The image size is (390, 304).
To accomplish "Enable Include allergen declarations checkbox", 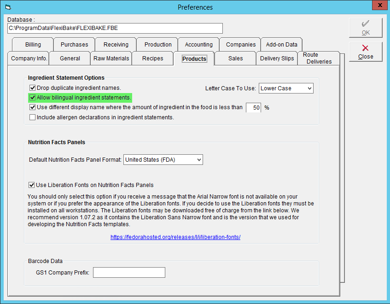I will pos(32,117).
